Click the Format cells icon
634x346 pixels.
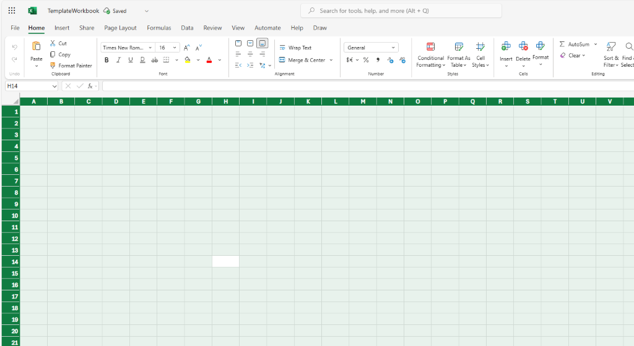540,46
